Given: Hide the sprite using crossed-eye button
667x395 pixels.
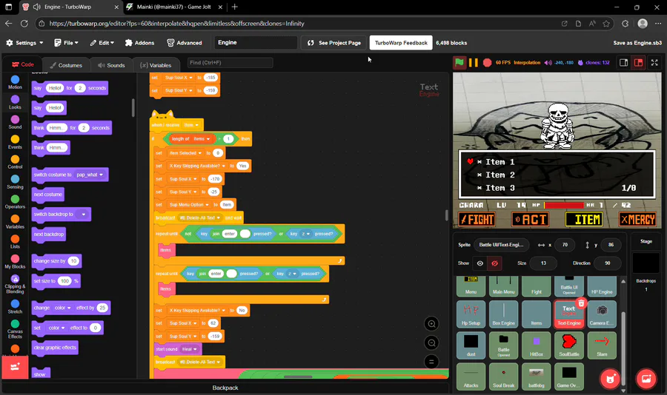Looking at the screenshot, I should [494, 263].
